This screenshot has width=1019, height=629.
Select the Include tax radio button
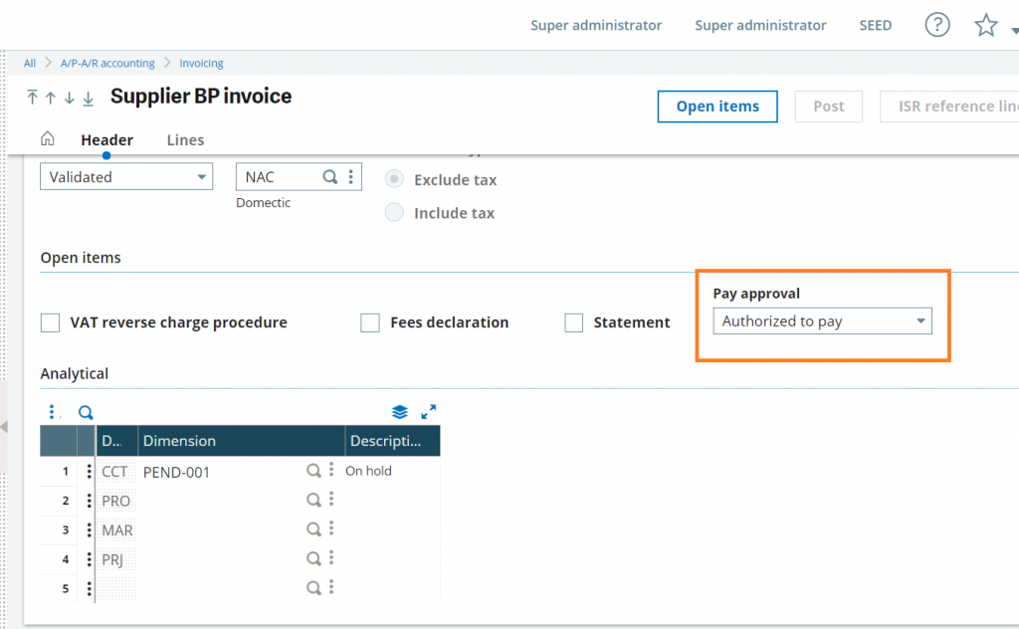tap(394, 212)
